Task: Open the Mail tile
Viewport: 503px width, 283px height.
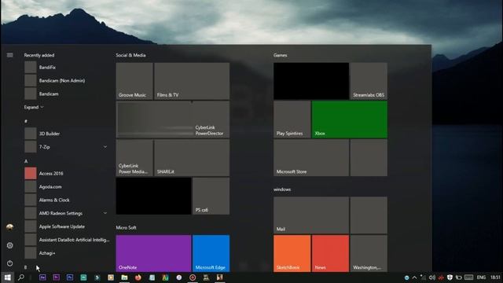Action: [x=311, y=215]
